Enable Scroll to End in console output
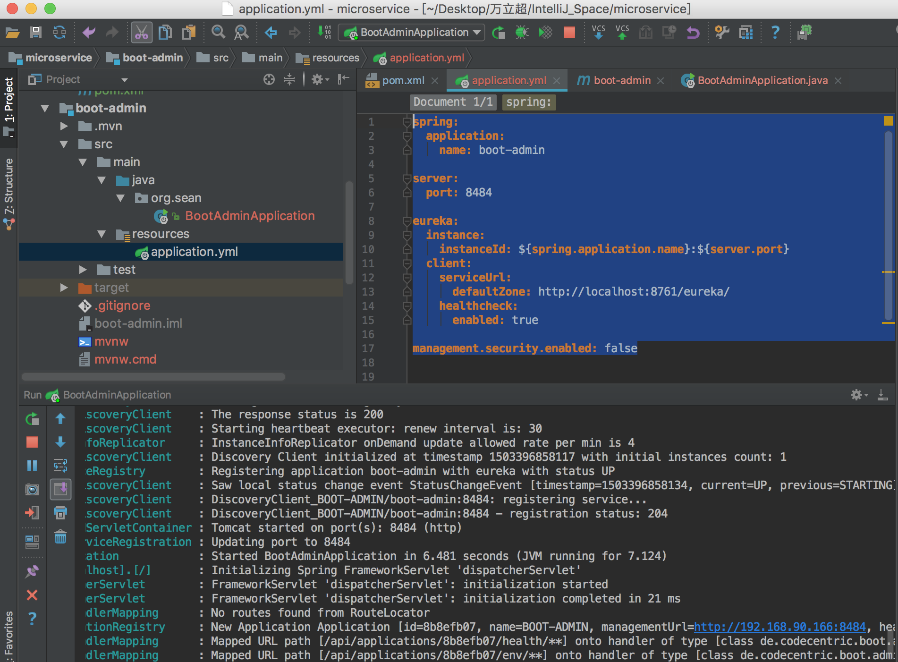Viewport: 898px width, 662px height. point(60,489)
